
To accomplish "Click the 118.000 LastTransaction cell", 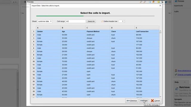I will (147, 38).
